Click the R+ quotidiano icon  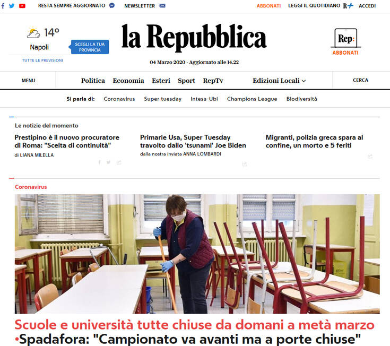point(348,6)
